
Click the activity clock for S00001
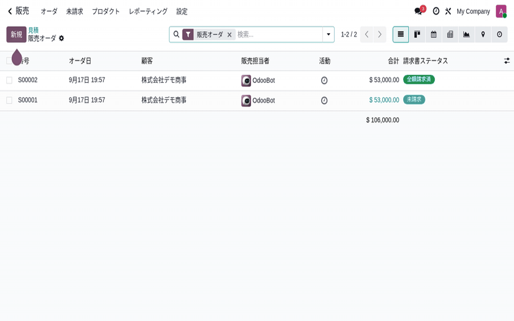[324, 101]
